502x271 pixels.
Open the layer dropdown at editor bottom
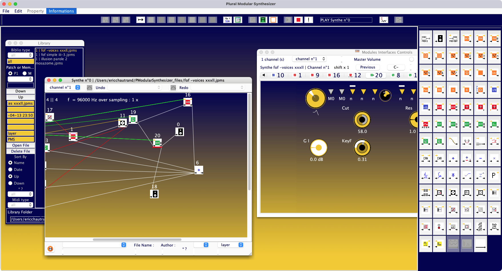[231, 245]
